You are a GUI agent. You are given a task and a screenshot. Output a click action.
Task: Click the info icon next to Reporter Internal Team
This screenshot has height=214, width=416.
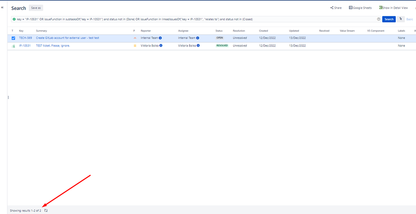[160, 38]
